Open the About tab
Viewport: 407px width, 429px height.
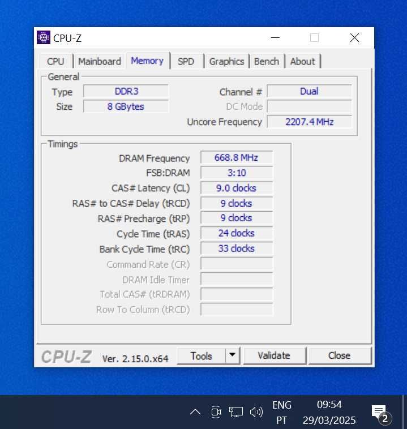[x=302, y=61]
